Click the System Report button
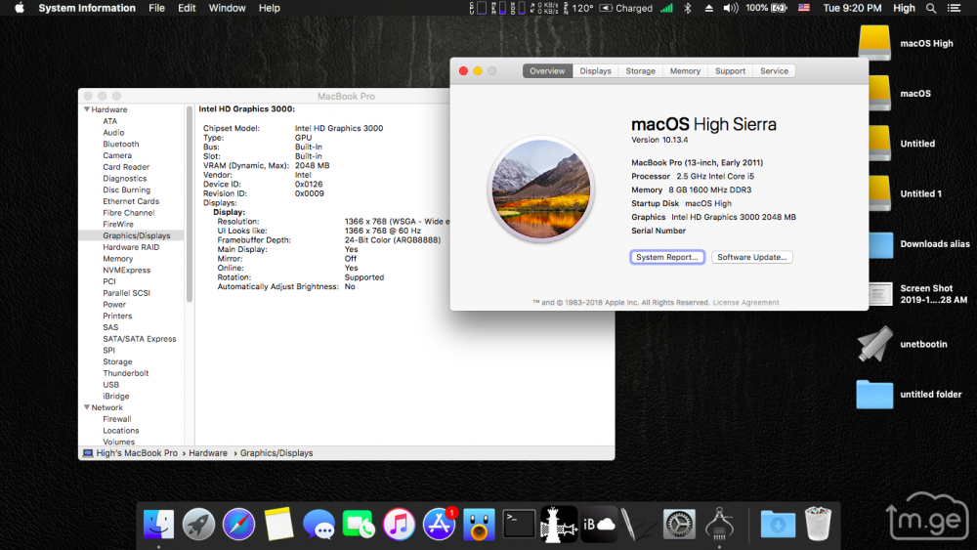Viewport: 977px width, 550px height. [x=667, y=257]
